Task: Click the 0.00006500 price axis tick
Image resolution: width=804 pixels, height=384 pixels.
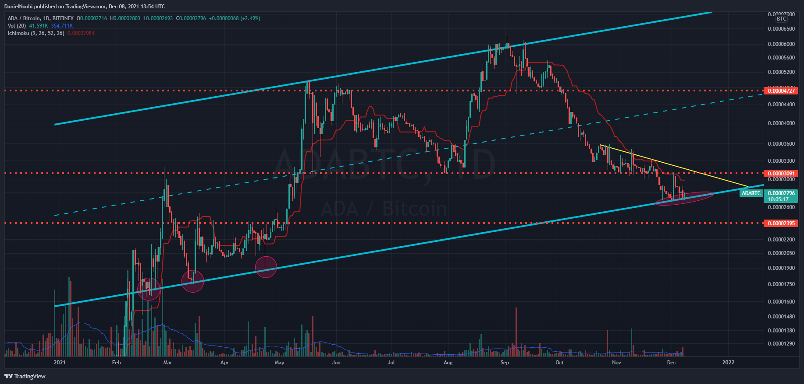Action: (781, 29)
